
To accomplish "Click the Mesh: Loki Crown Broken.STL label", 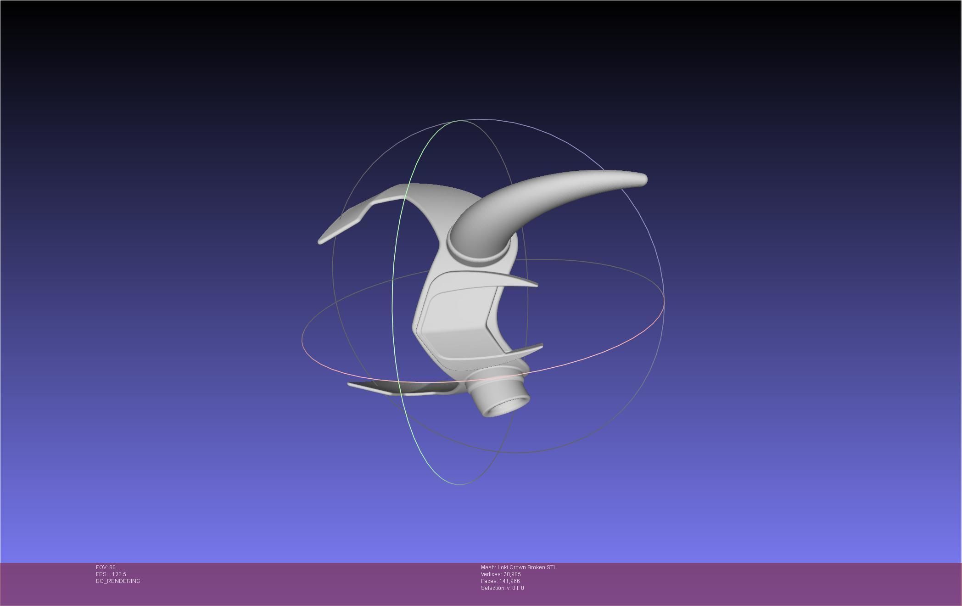I will point(519,567).
